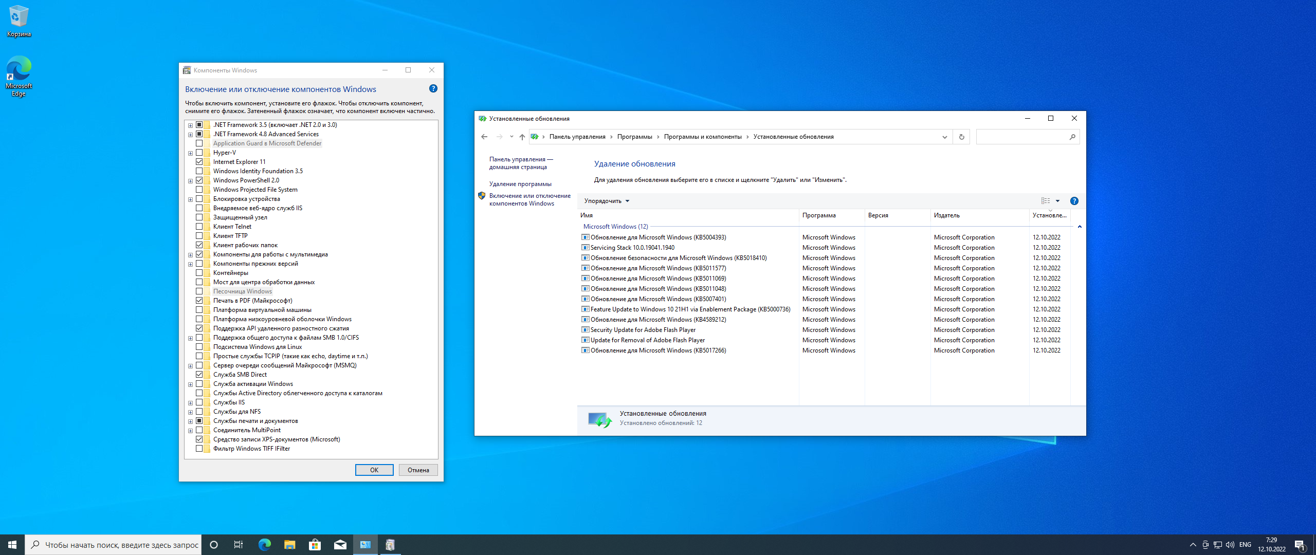Sort by Версия column header

[x=898, y=215]
